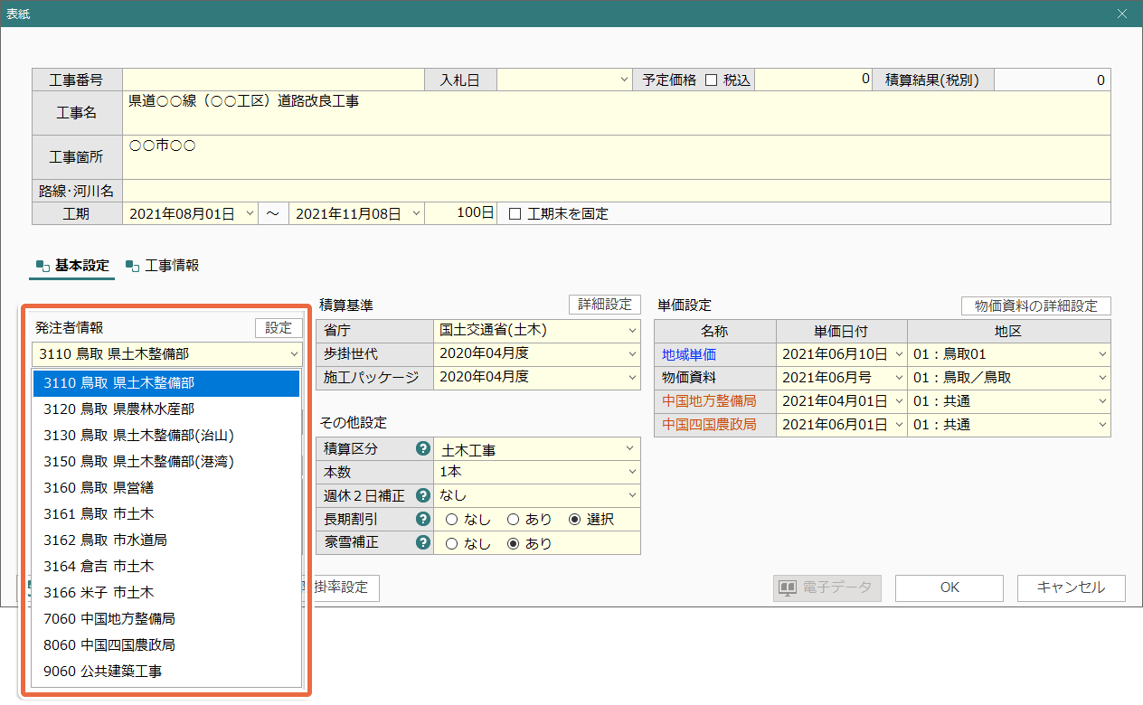The height and width of the screenshot is (705, 1143).
Task: Select 3150 鳥取 県土木整備部(港湾) option
Action: (166, 462)
